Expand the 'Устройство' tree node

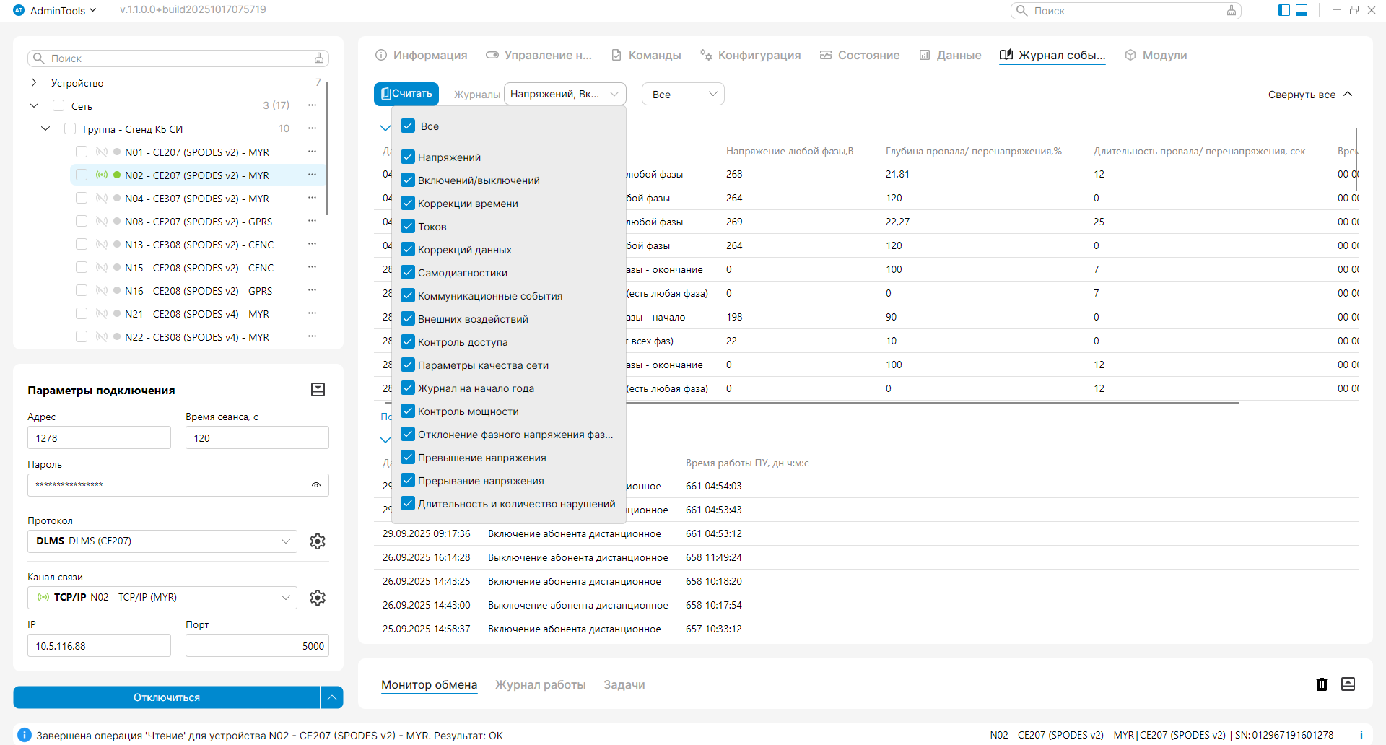pyautogui.click(x=34, y=83)
